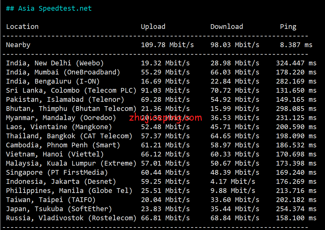
Task: Click Bengaluru ping 282.169 ms
Action: click(296, 81)
